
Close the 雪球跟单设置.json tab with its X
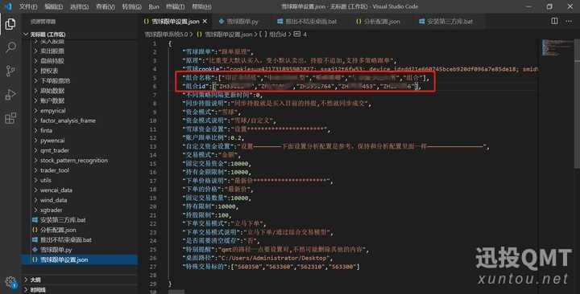pyautogui.click(x=205, y=22)
